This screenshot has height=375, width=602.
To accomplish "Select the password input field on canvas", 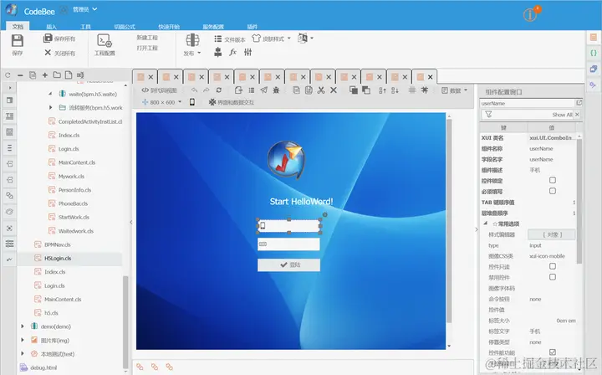I will 288,244.
